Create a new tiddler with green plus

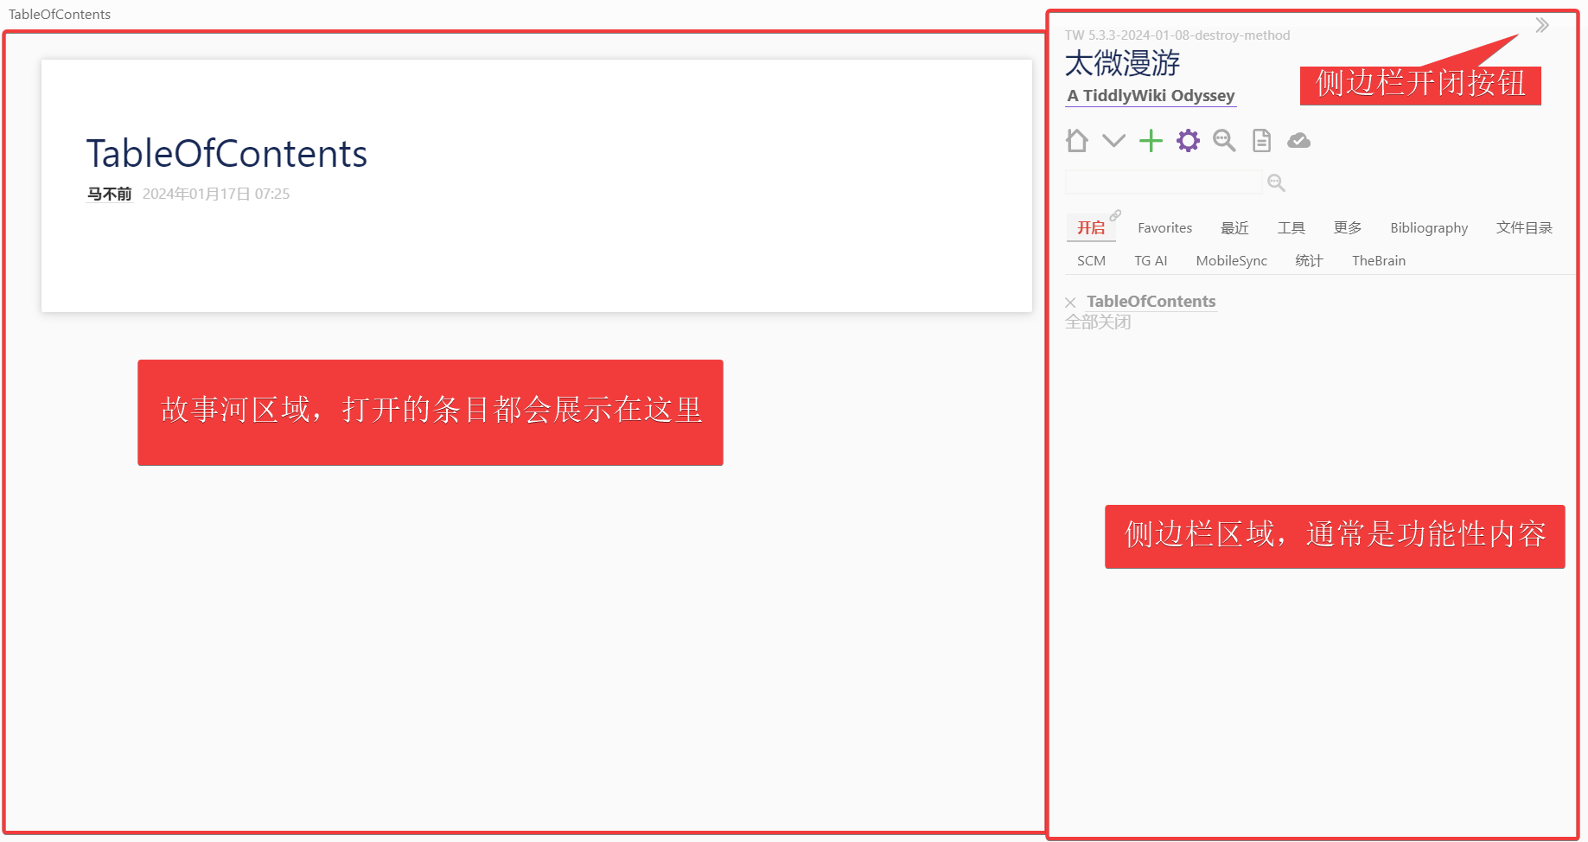tap(1151, 140)
